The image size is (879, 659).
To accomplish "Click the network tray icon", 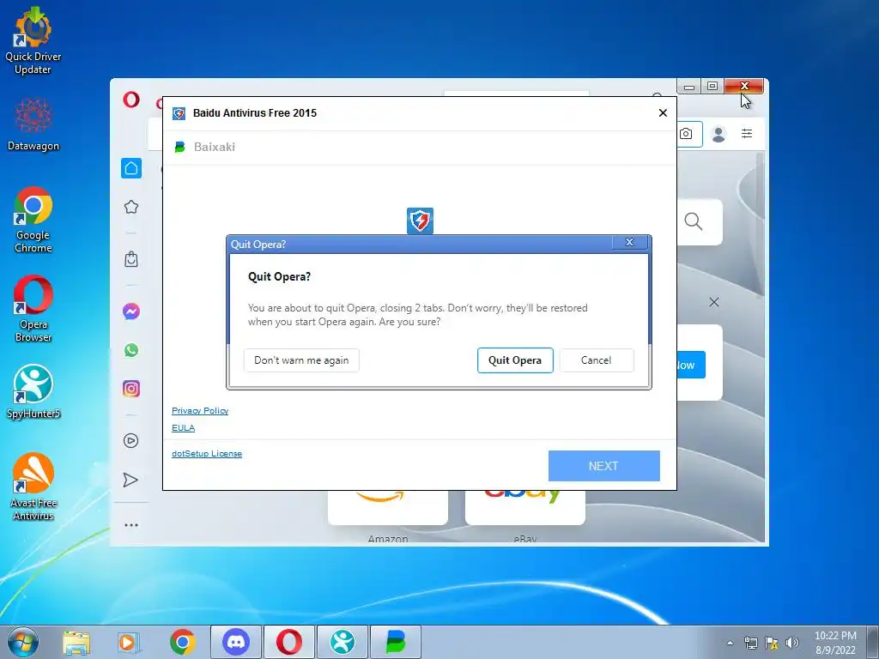I will (750, 643).
